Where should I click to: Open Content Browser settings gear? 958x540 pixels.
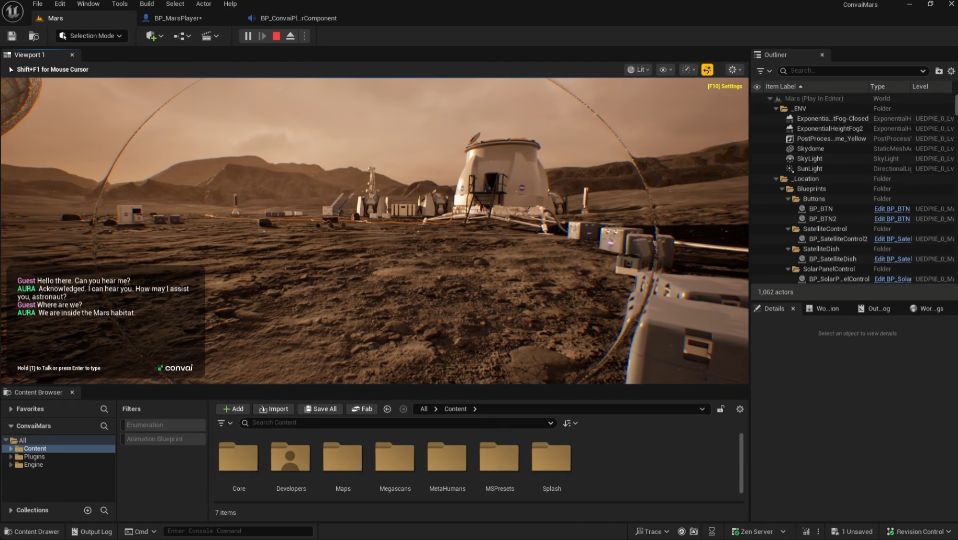[x=740, y=409]
